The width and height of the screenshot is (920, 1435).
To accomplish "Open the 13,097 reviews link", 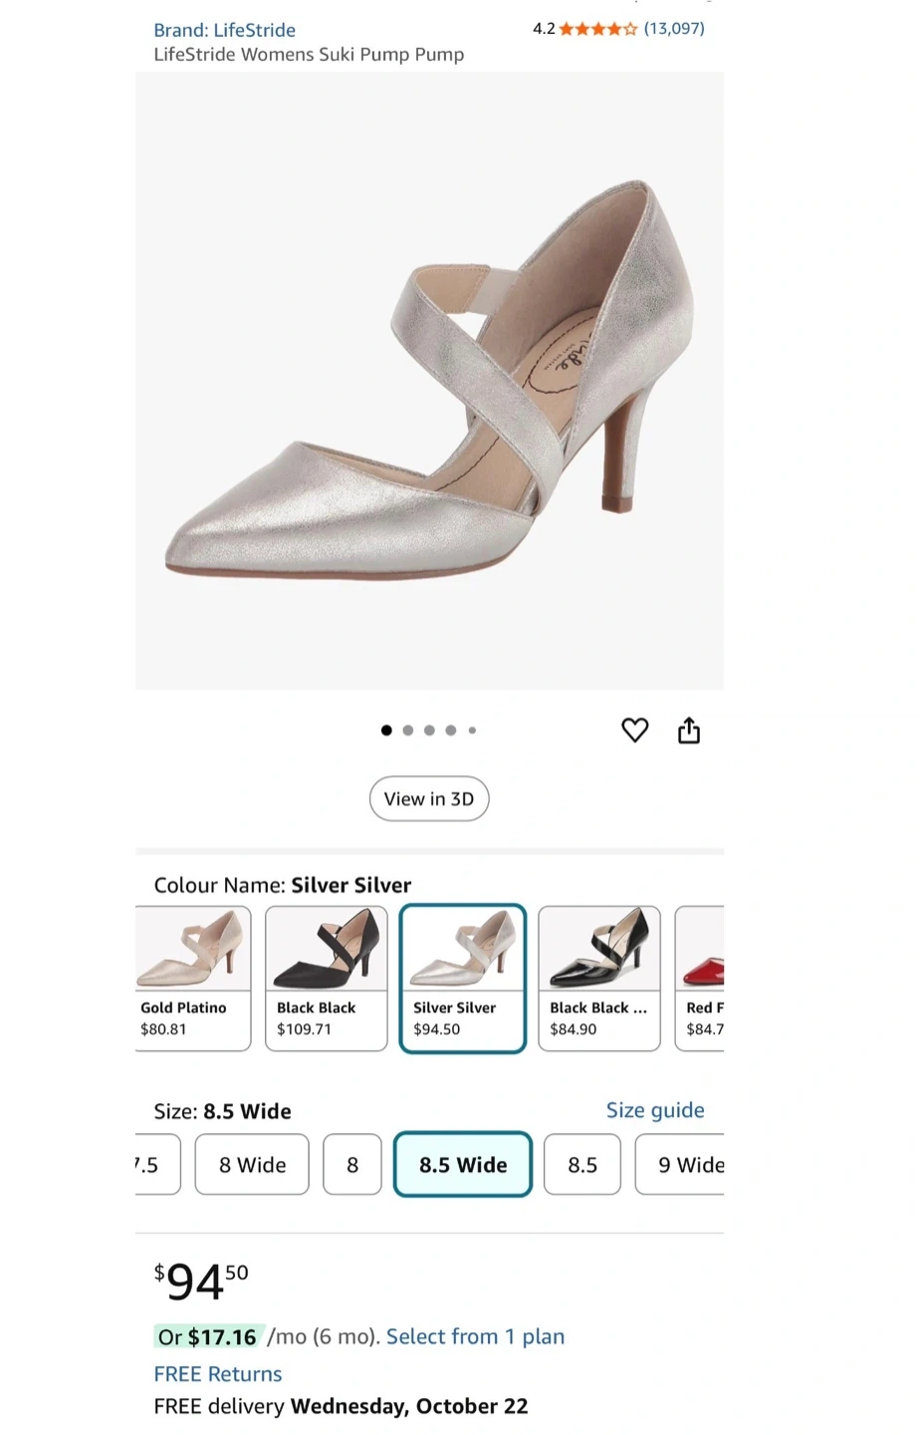I will (674, 29).
